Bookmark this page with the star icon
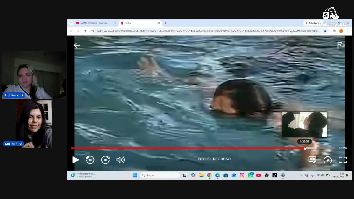This screenshot has height=199, width=354. pyautogui.click(x=325, y=31)
